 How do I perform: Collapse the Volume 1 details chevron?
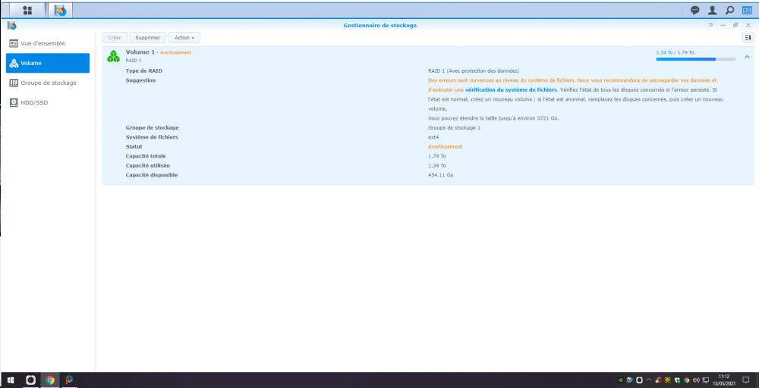[747, 57]
